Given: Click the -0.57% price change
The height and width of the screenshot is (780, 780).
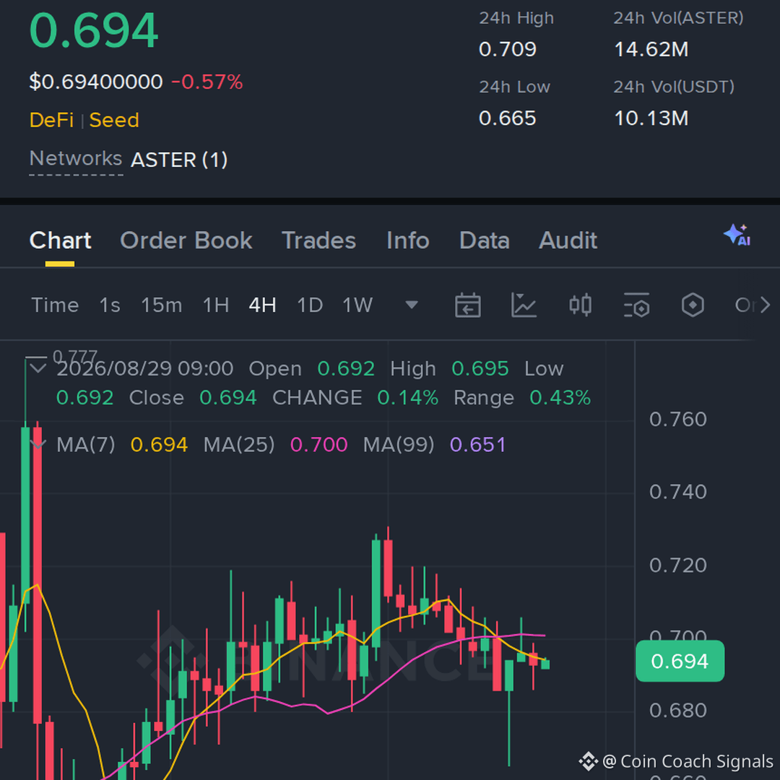Looking at the screenshot, I should click(207, 82).
